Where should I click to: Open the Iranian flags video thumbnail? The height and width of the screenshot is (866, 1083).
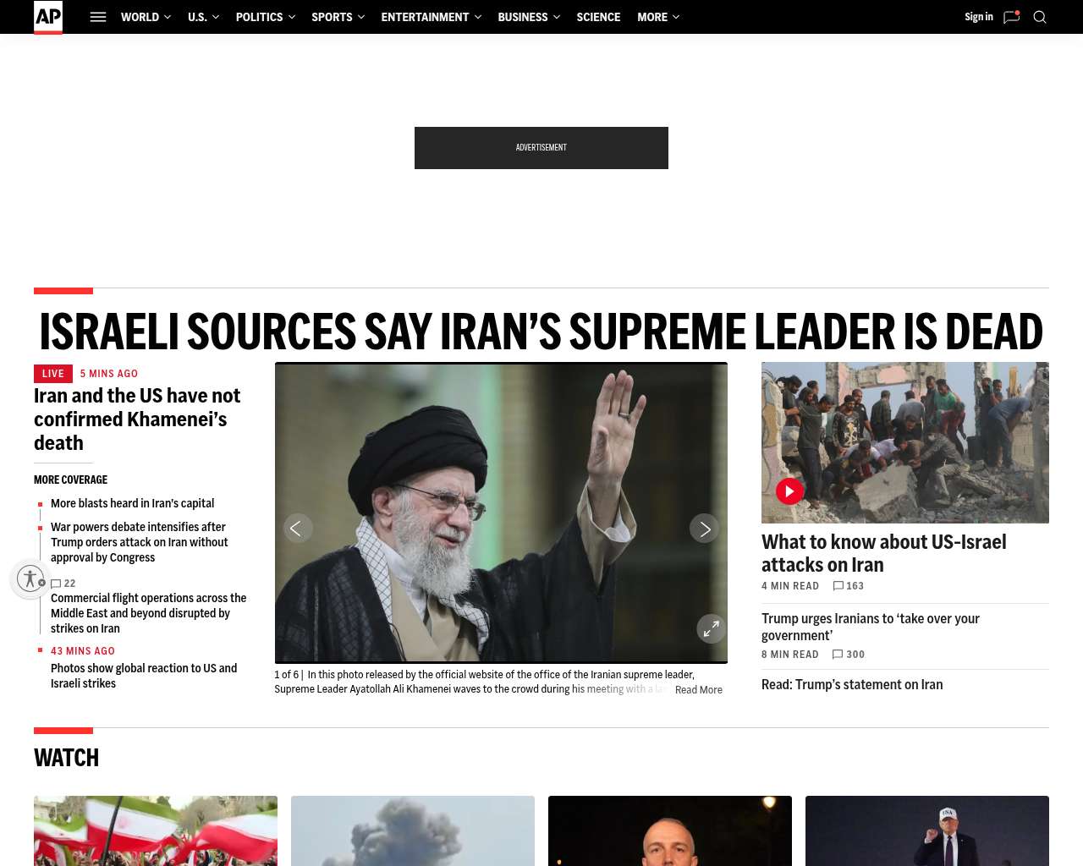coord(156,830)
